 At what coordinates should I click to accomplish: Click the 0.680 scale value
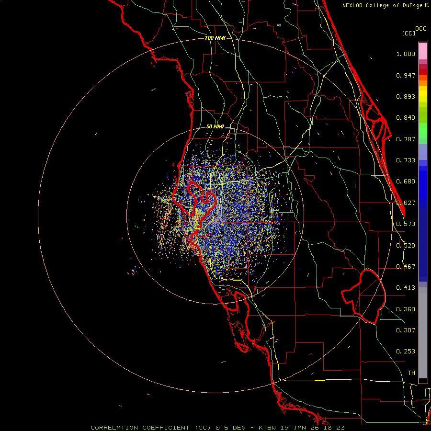(406, 181)
